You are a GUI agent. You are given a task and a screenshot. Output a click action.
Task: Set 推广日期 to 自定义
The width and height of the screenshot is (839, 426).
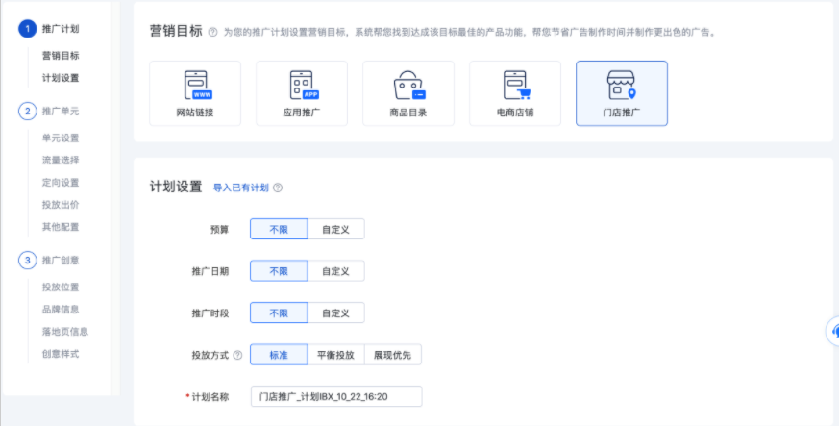(335, 271)
